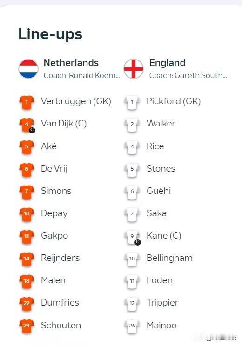
Task: Click Bellingham's white number 10 shirt
Action: [x=132, y=259]
